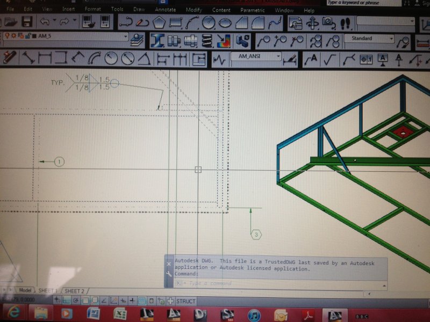The height and width of the screenshot is (322, 430).
Task: Open the Parametric menu
Action: [252, 10]
